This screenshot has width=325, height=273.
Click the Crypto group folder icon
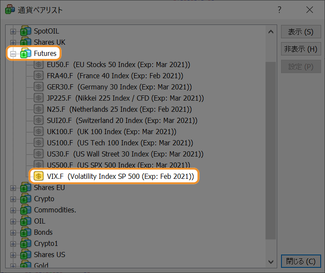coord(26,199)
